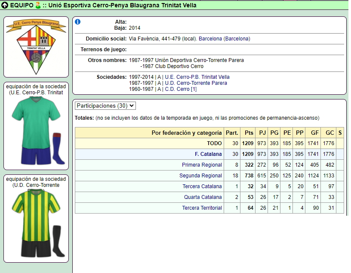Open Quarta Catalana category link
The height and width of the screenshot is (273, 351).
tap(203, 197)
